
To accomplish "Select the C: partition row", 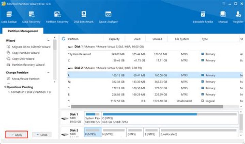I will coord(155,60).
